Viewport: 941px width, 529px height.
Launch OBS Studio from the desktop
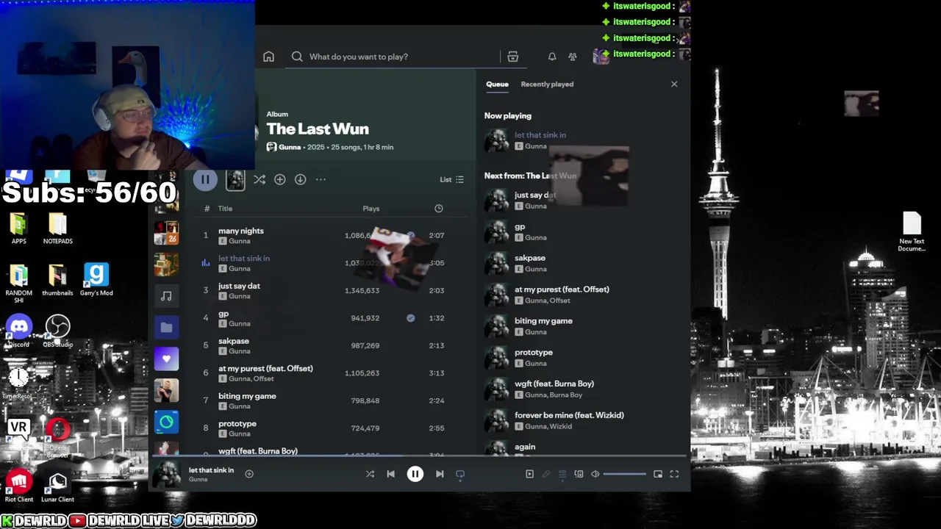(x=57, y=331)
